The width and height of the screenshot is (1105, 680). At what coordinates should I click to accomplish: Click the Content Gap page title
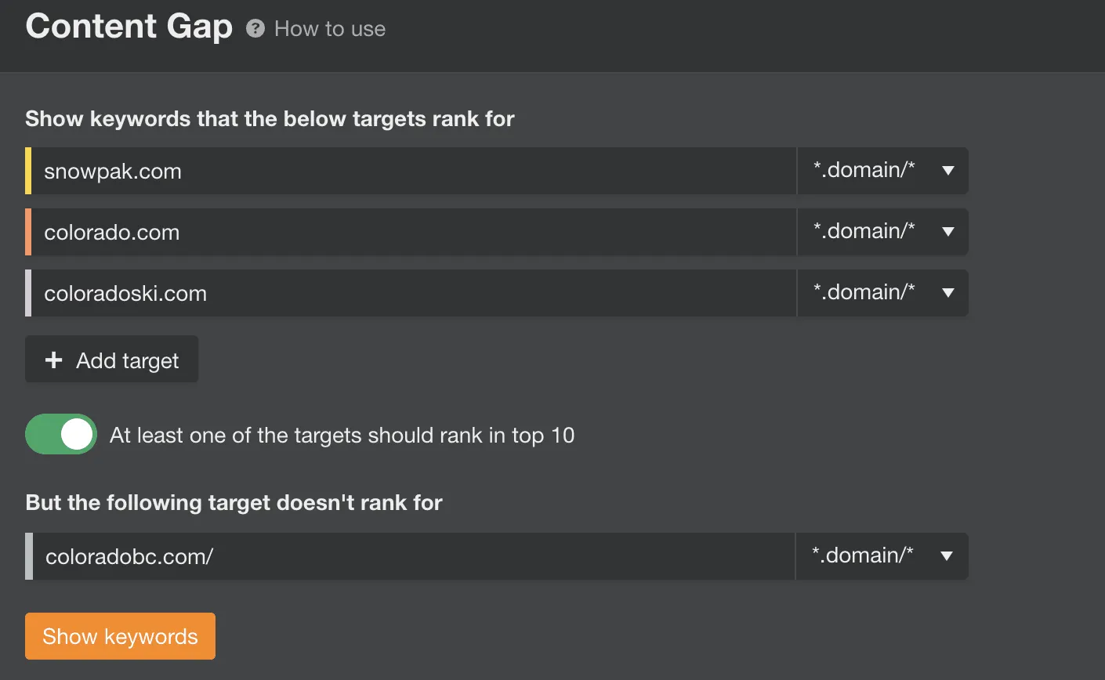coord(129,27)
